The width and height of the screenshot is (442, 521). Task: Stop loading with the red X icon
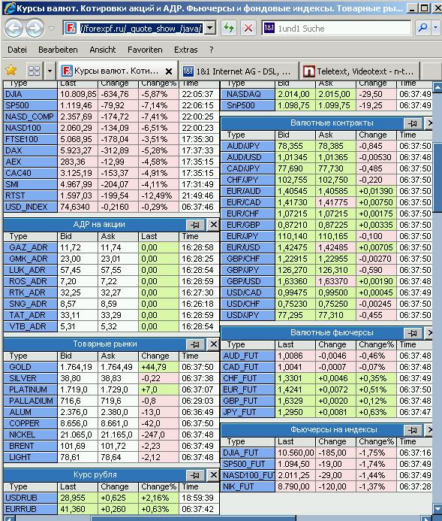248,28
